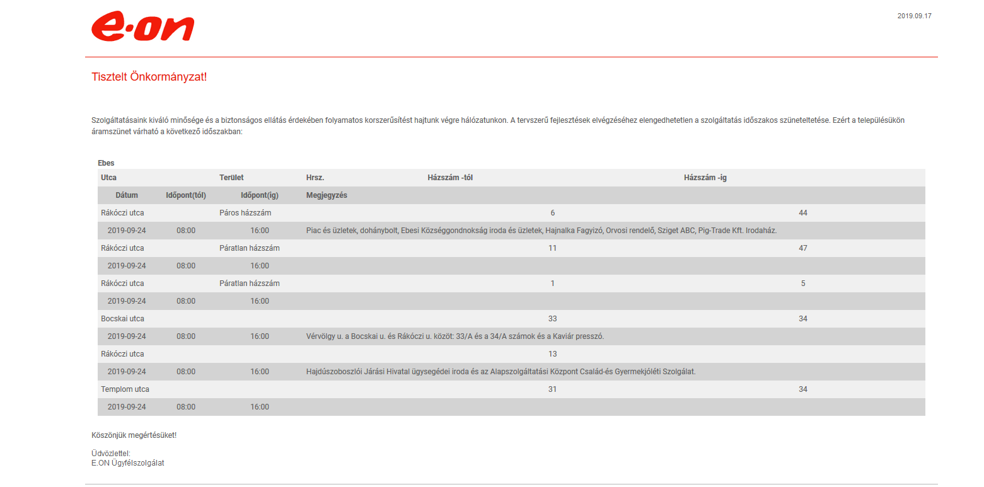Viewport: 984px width, 487px height.
Task: Click house number 6 in Rákóczi row
Action: (553, 213)
